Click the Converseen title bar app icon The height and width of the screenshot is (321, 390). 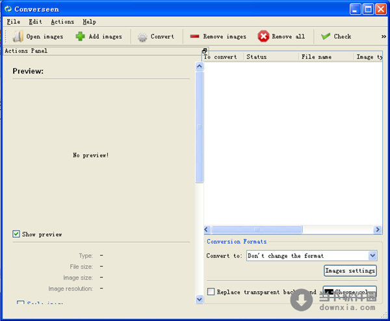pyautogui.click(x=8, y=9)
